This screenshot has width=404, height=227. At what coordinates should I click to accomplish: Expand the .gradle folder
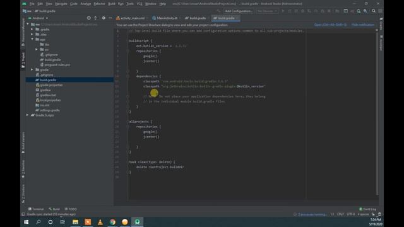(x=32, y=30)
